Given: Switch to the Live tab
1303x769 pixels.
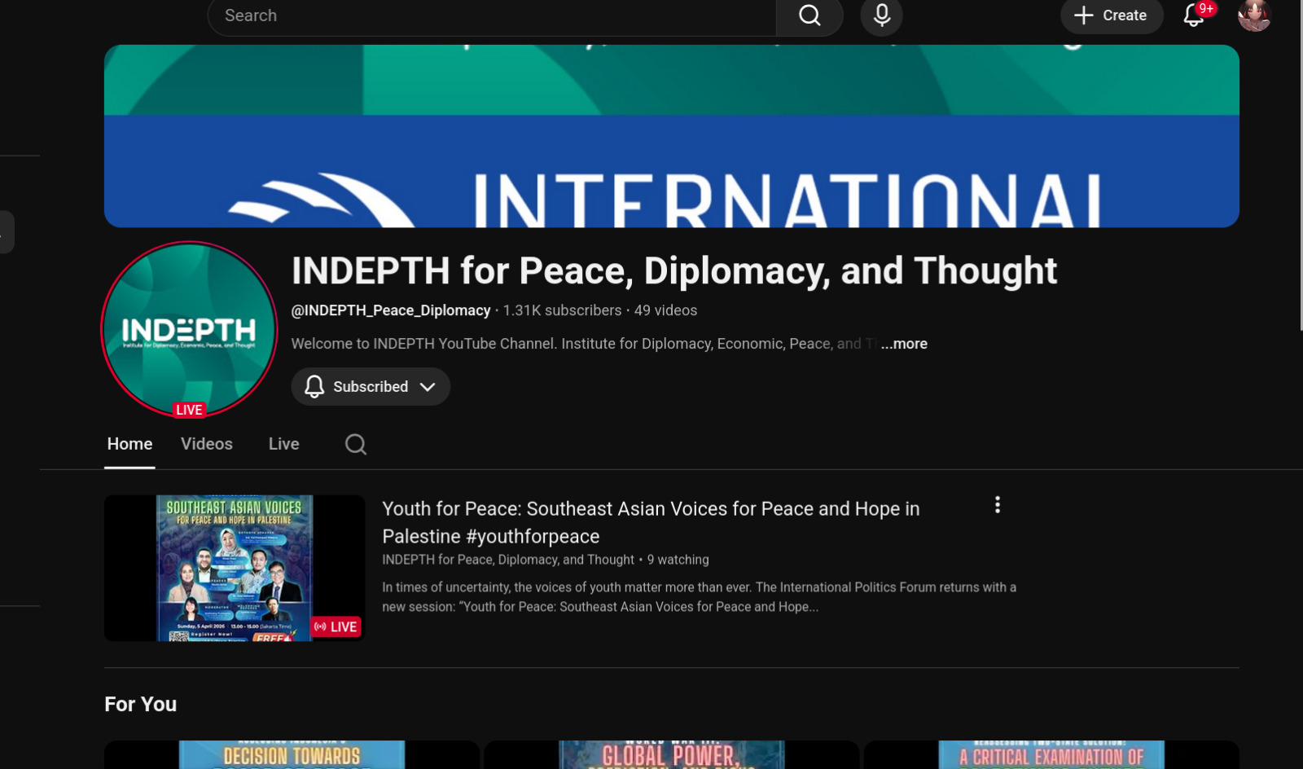Looking at the screenshot, I should click(x=284, y=444).
